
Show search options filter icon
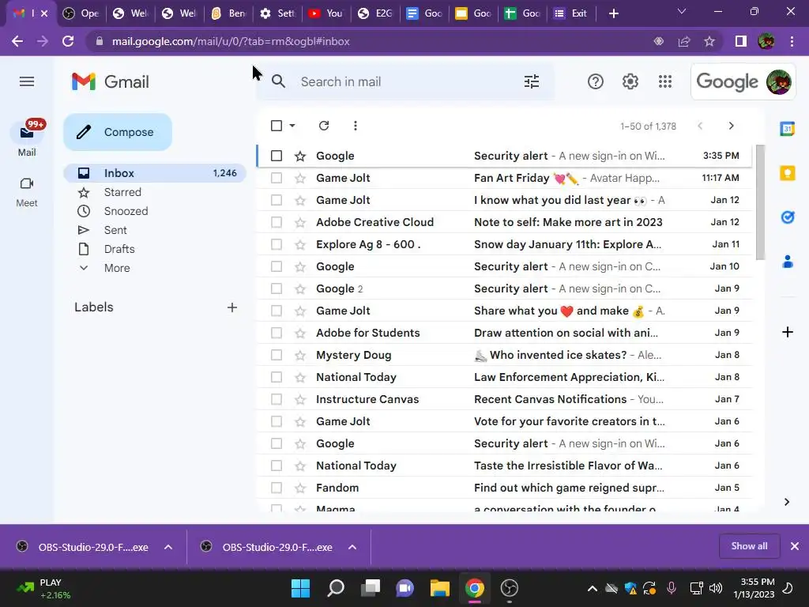coord(532,81)
